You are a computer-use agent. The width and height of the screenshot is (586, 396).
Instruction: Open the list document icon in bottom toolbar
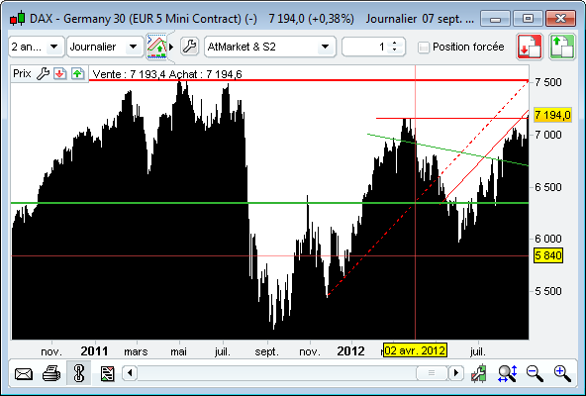click(x=108, y=373)
